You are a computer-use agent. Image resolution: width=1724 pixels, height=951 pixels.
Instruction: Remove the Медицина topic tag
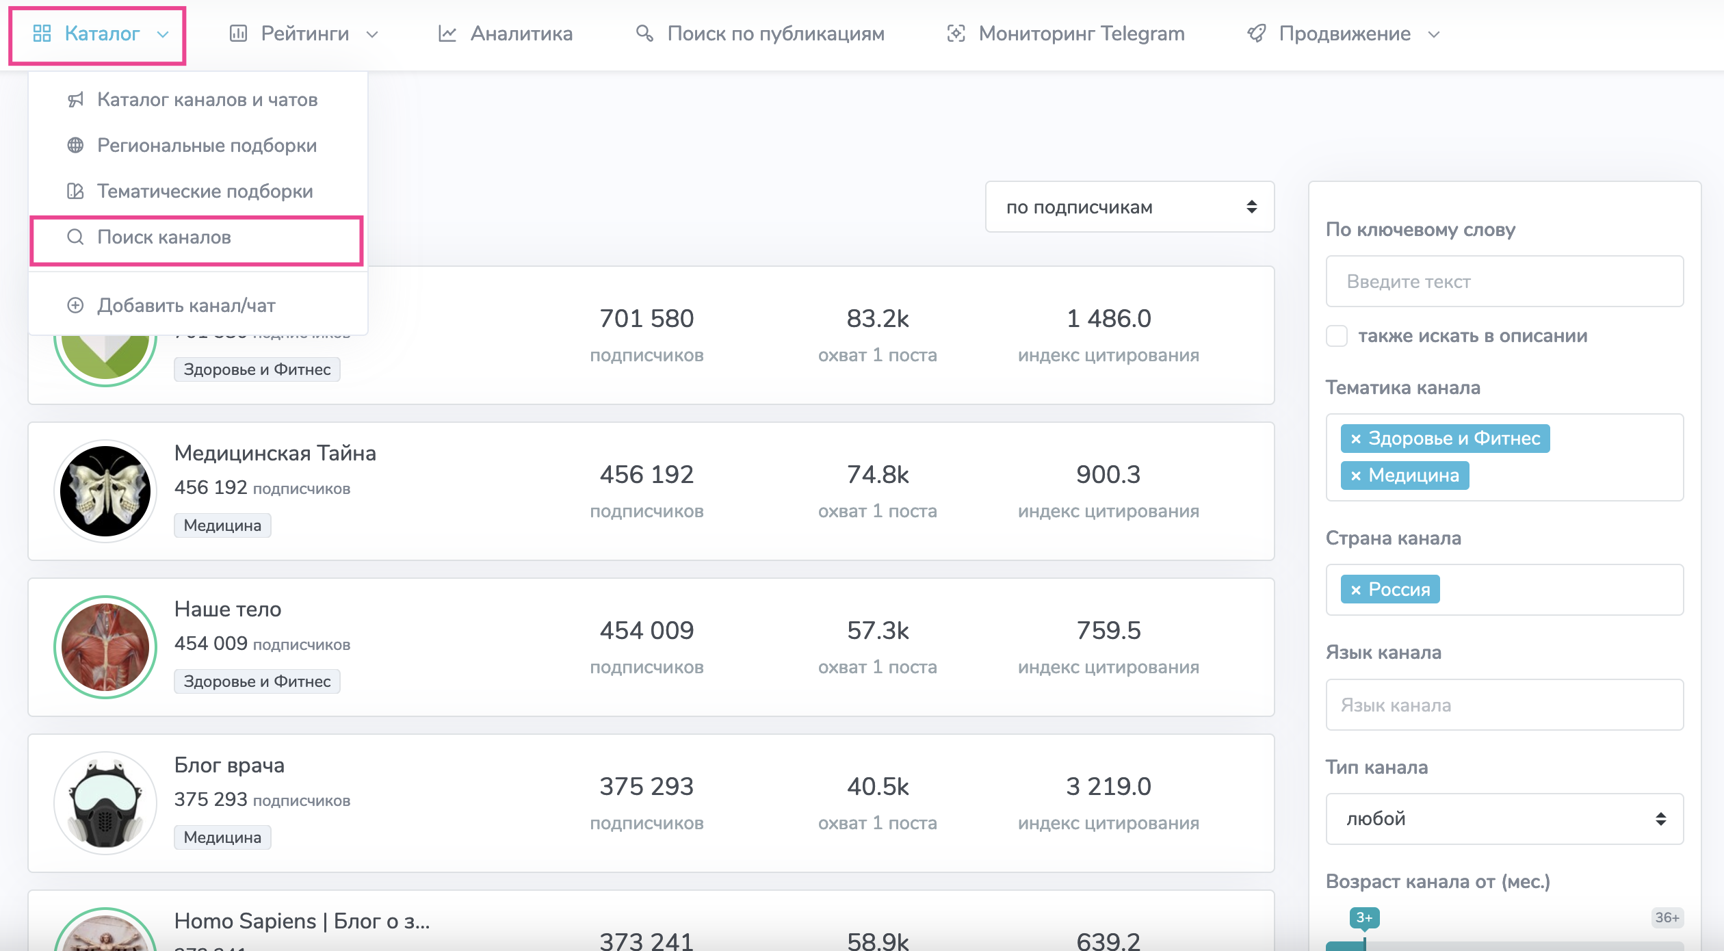click(x=1356, y=475)
